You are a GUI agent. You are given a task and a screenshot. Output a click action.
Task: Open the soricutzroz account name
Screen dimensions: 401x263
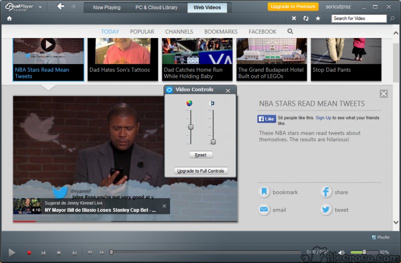(338, 7)
